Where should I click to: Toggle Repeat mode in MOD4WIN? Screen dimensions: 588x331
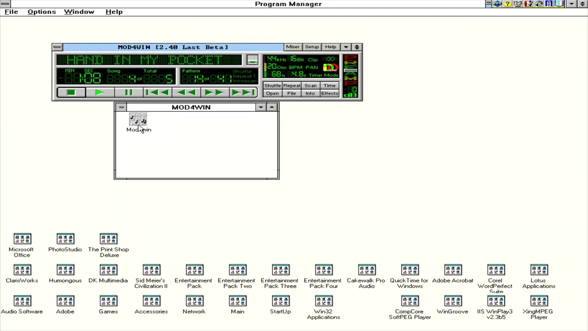(292, 86)
